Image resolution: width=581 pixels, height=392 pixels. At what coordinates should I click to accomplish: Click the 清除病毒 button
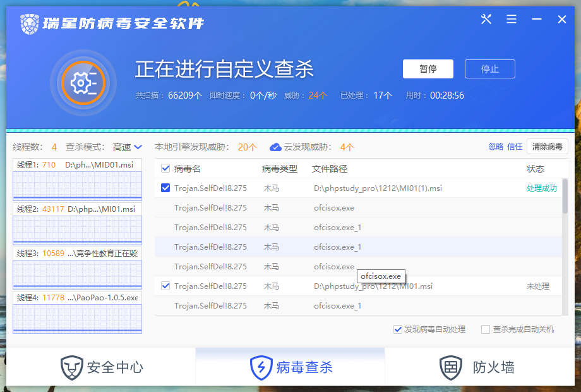(x=547, y=147)
